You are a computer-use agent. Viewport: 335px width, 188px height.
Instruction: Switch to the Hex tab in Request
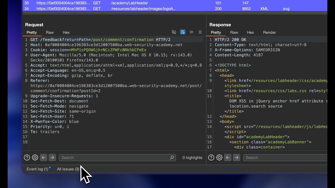tap(66, 32)
